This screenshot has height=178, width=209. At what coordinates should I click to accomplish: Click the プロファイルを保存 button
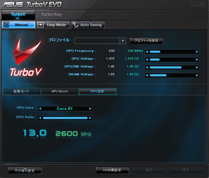coord(146,41)
